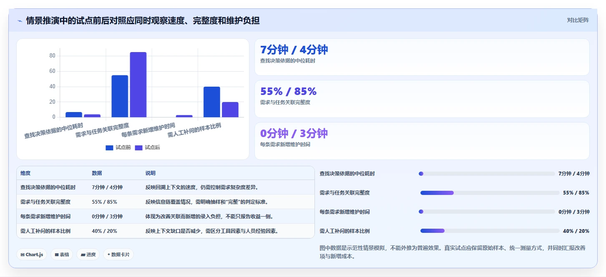The image size is (606, 277).
Task: Click the 40% / 20% value beside the progress bar
Action: 576,231
